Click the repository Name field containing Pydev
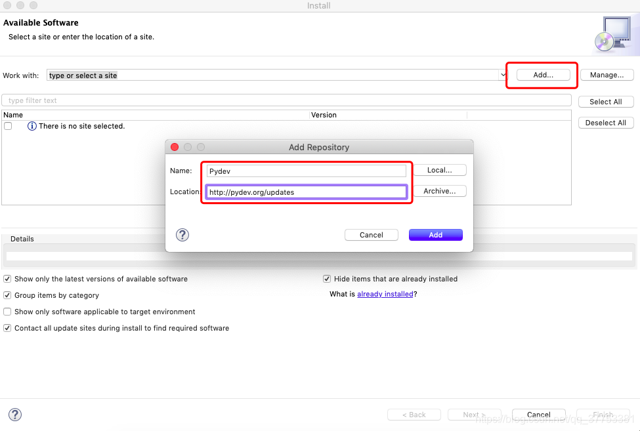This screenshot has height=431, width=640. pyautogui.click(x=306, y=171)
